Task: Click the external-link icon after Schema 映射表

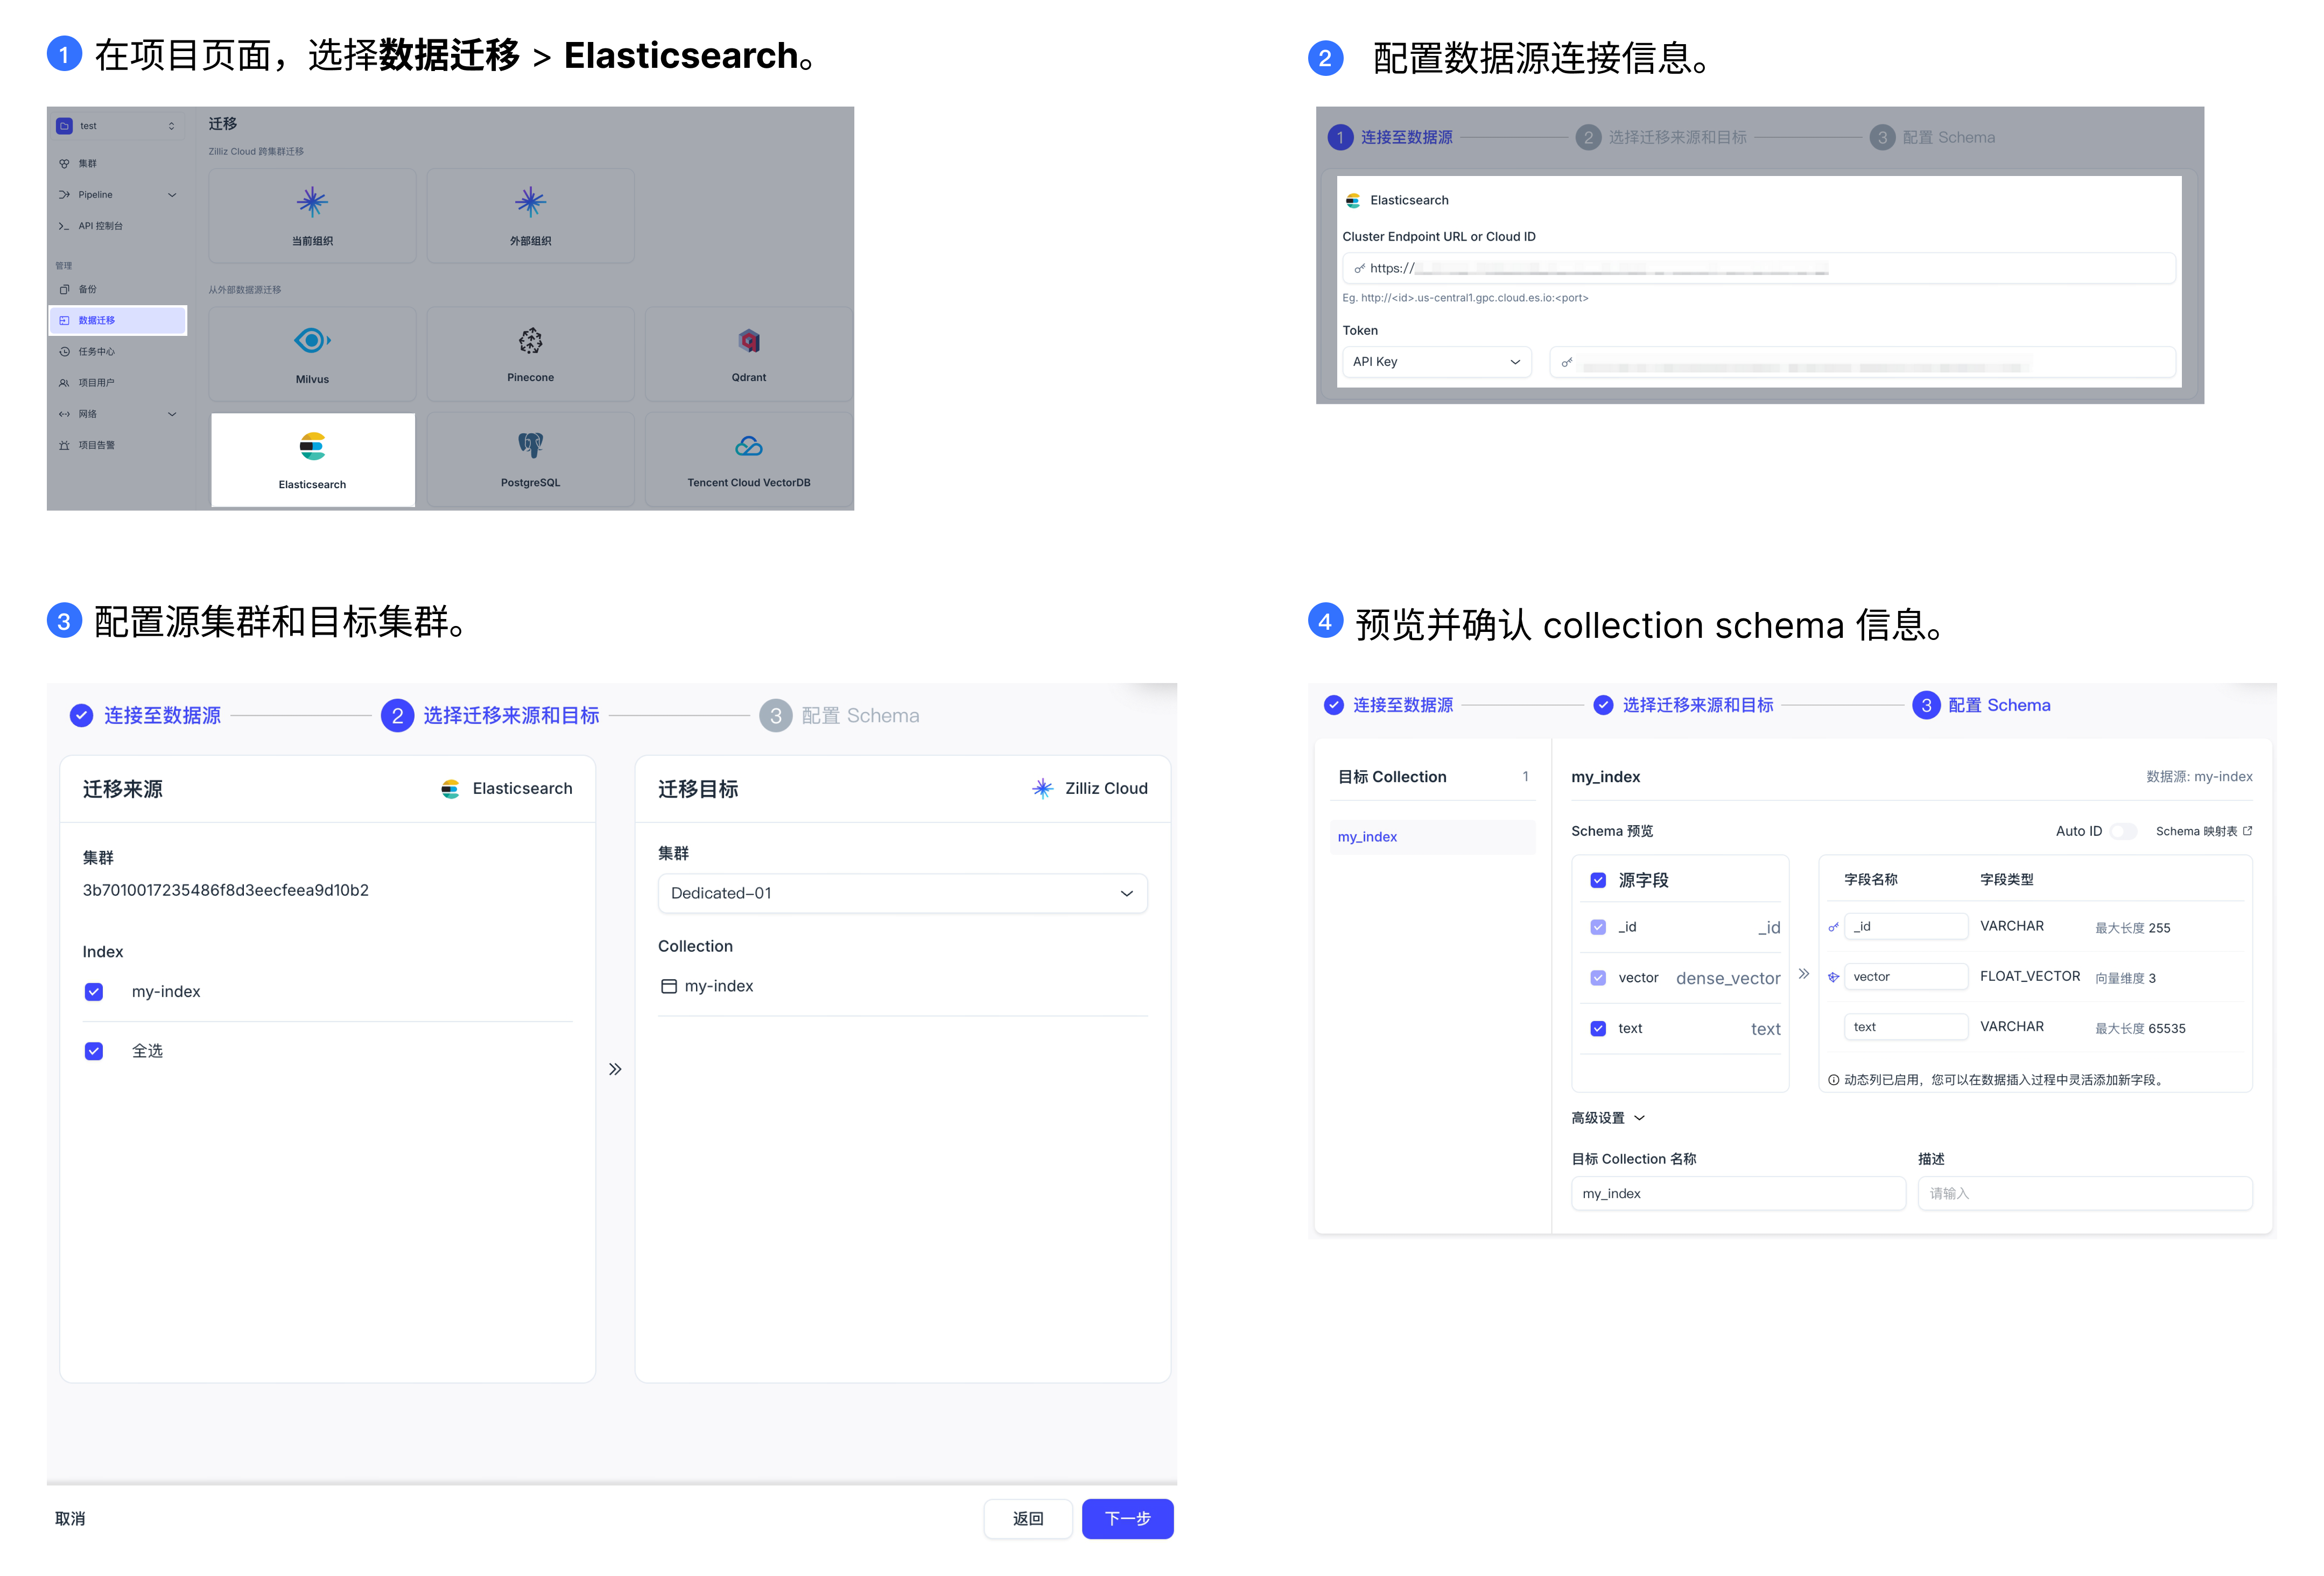Action: click(x=2248, y=831)
